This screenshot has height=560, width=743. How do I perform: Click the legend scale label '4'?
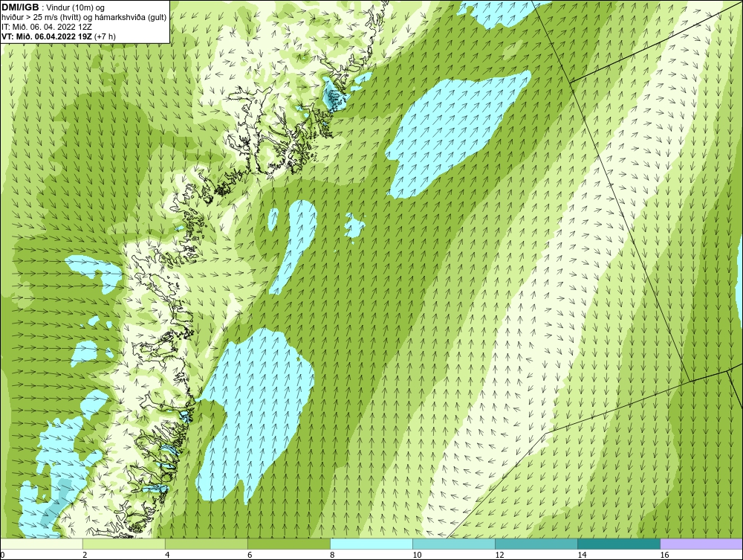click(x=167, y=555)
